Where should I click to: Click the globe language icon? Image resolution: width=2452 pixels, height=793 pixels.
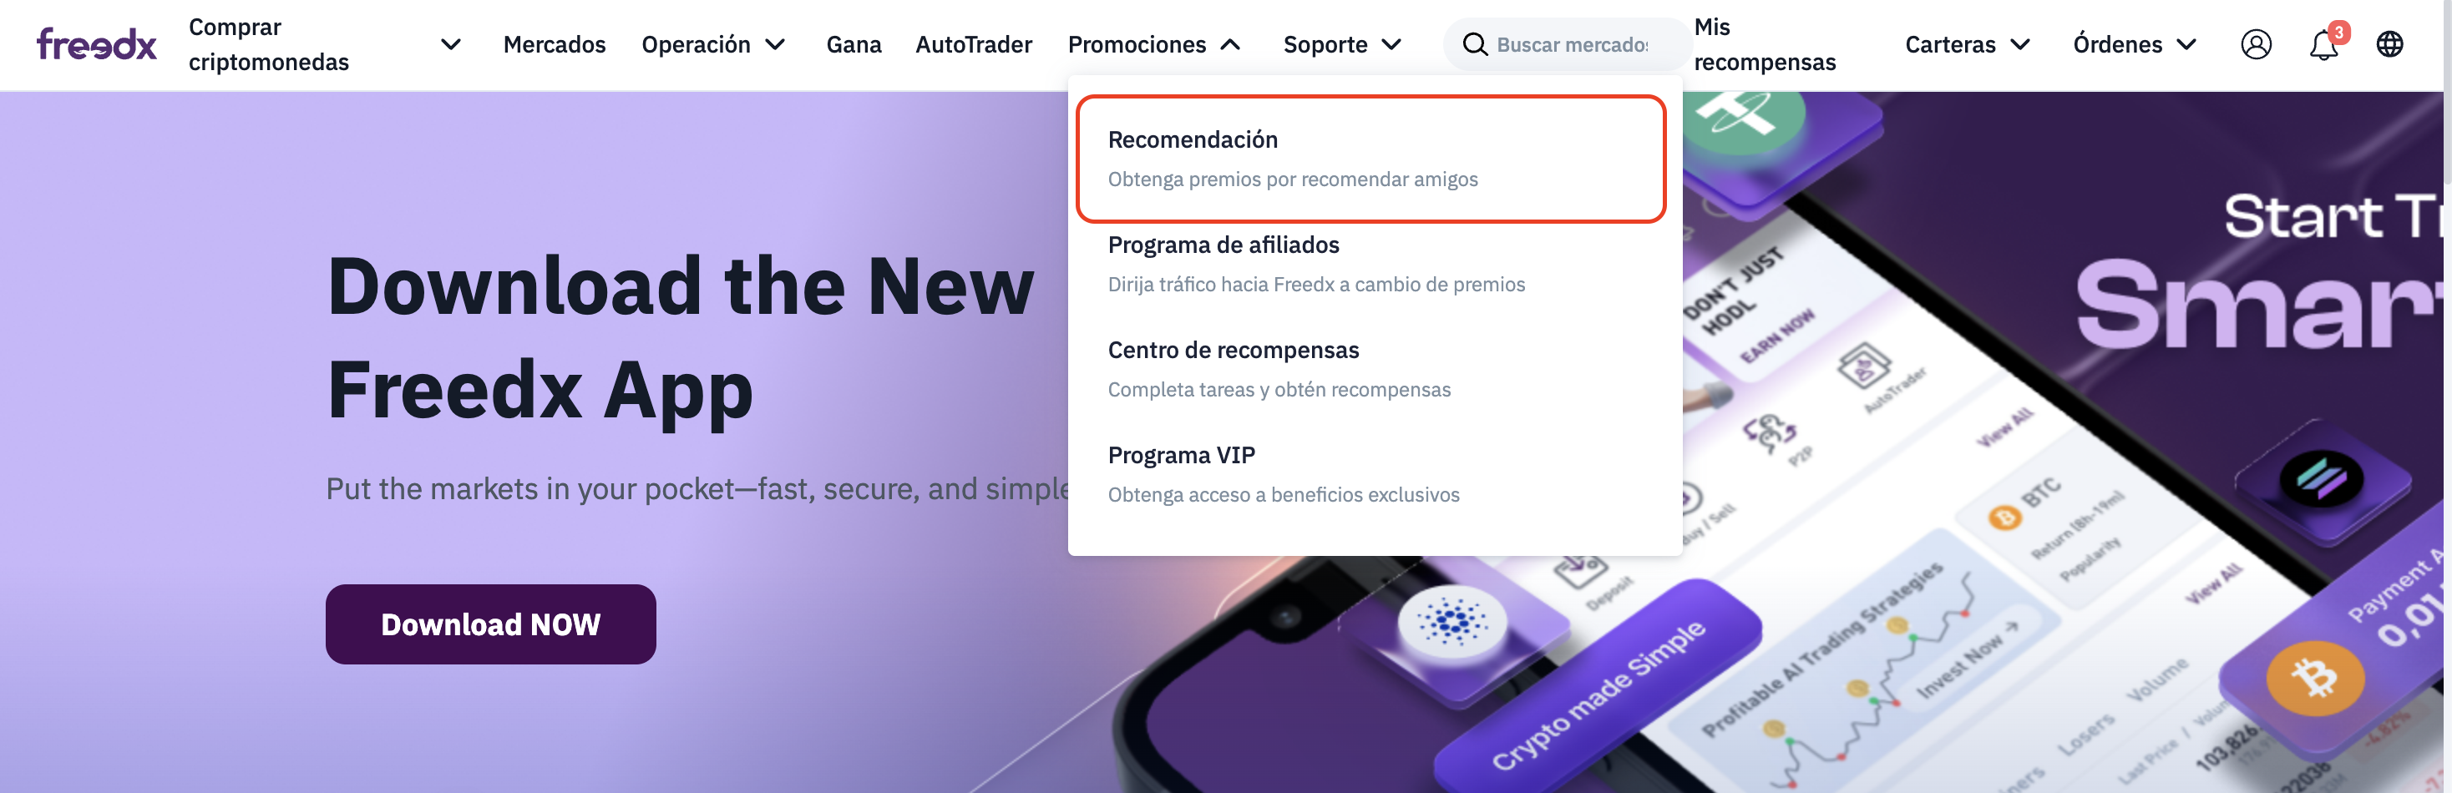coord(2389,45)
